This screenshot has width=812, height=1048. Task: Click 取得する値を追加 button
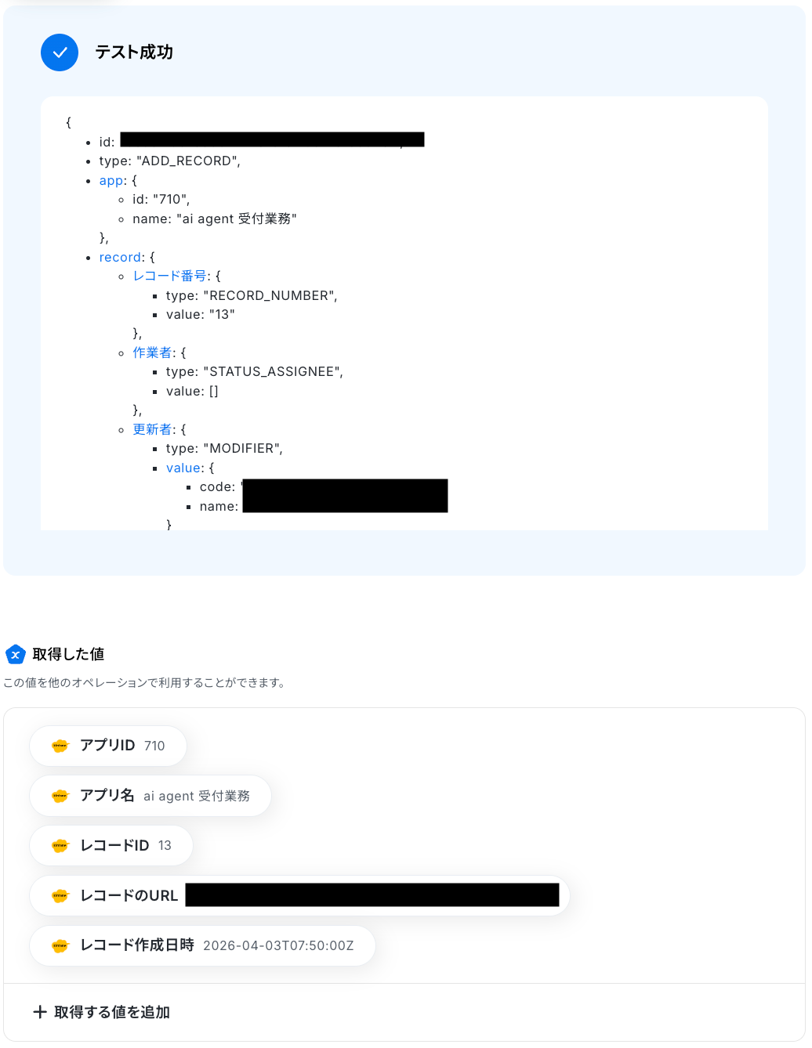pos(102,1012)
